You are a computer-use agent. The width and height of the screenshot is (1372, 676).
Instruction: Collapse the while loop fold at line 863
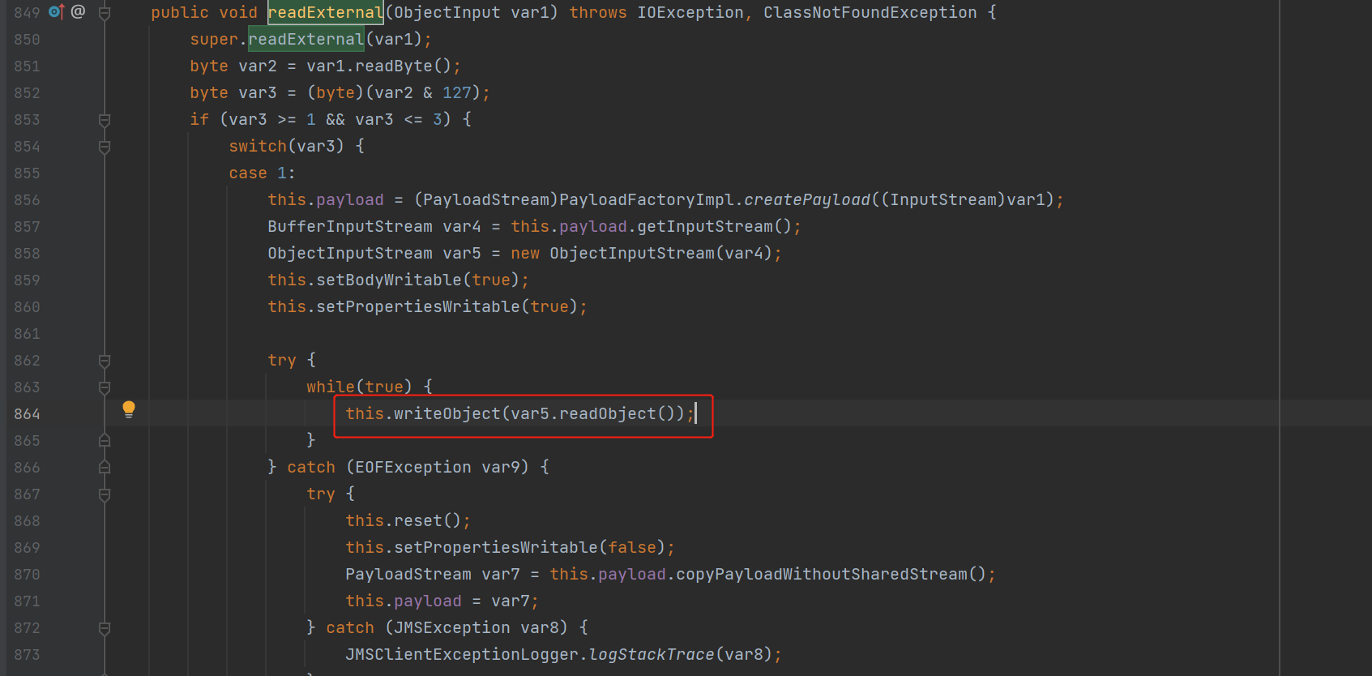tap(105, 387)
